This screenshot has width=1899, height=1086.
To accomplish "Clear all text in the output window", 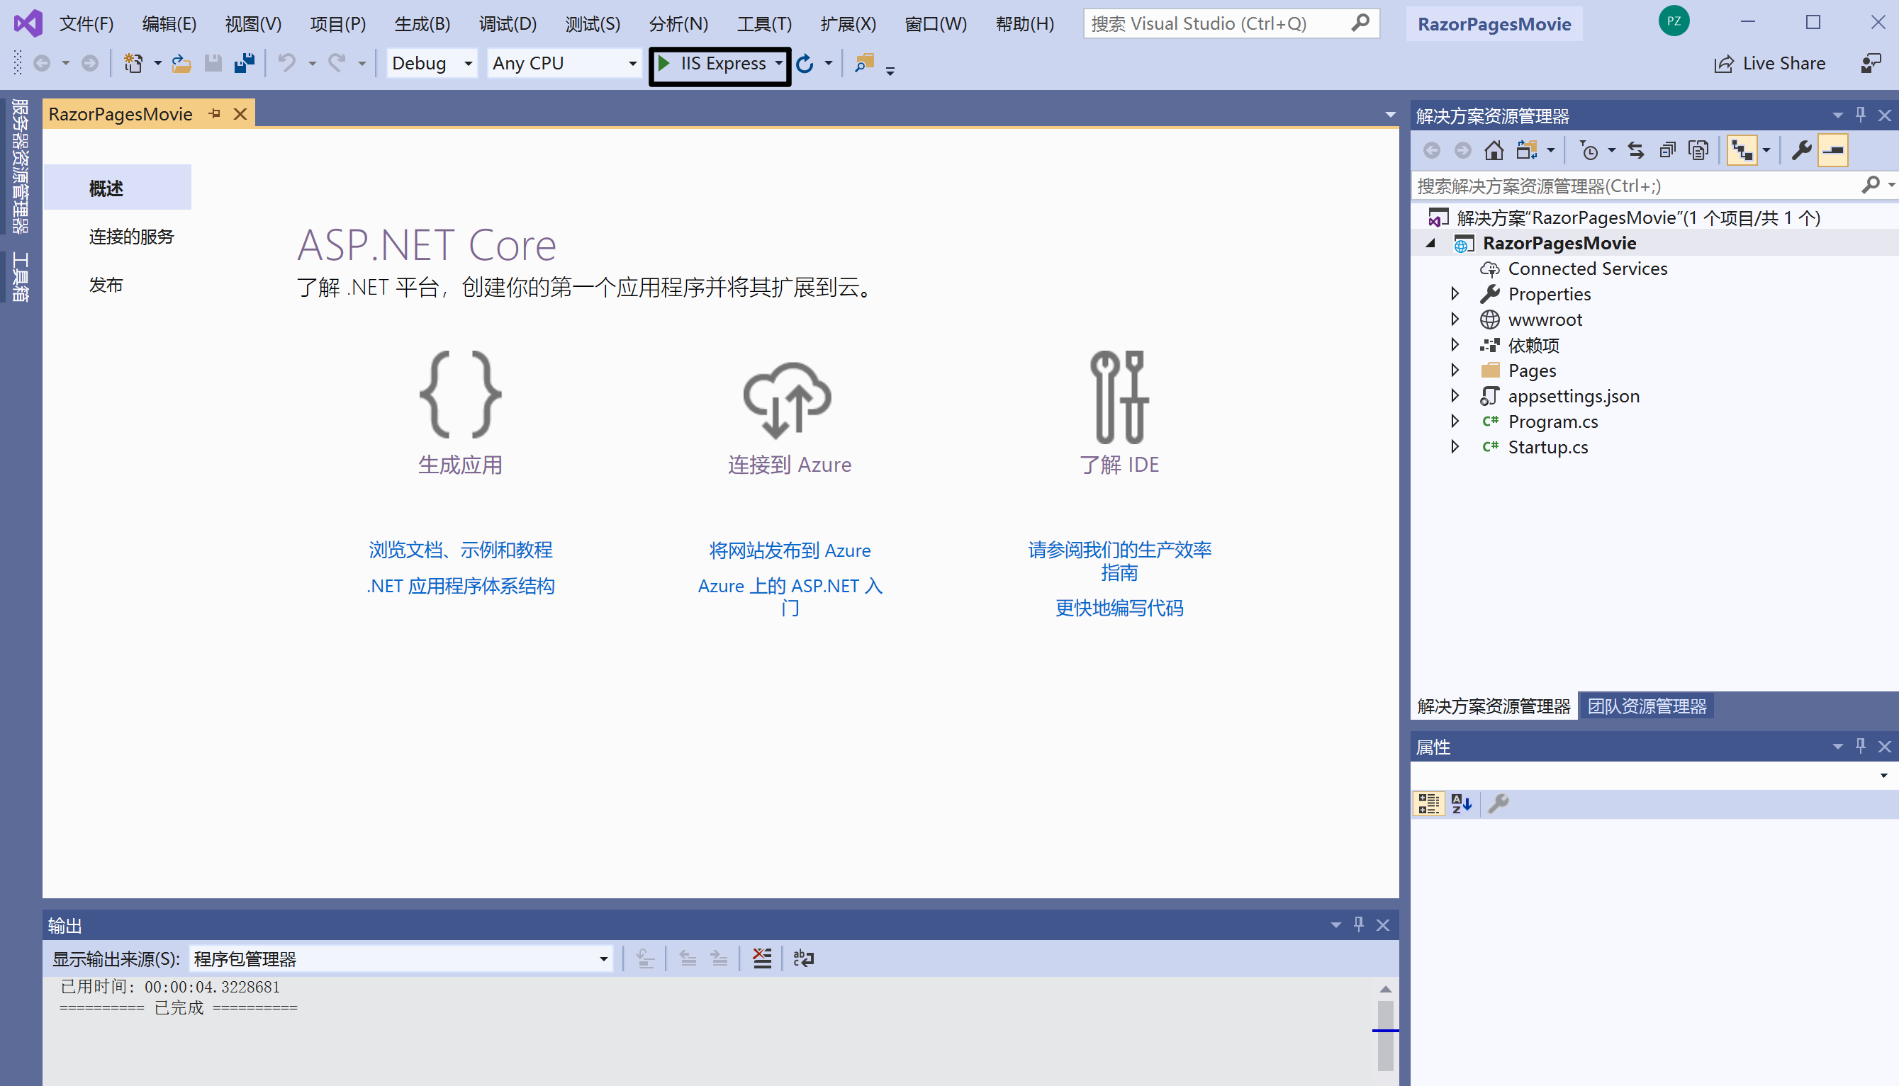I will point(761,958).
